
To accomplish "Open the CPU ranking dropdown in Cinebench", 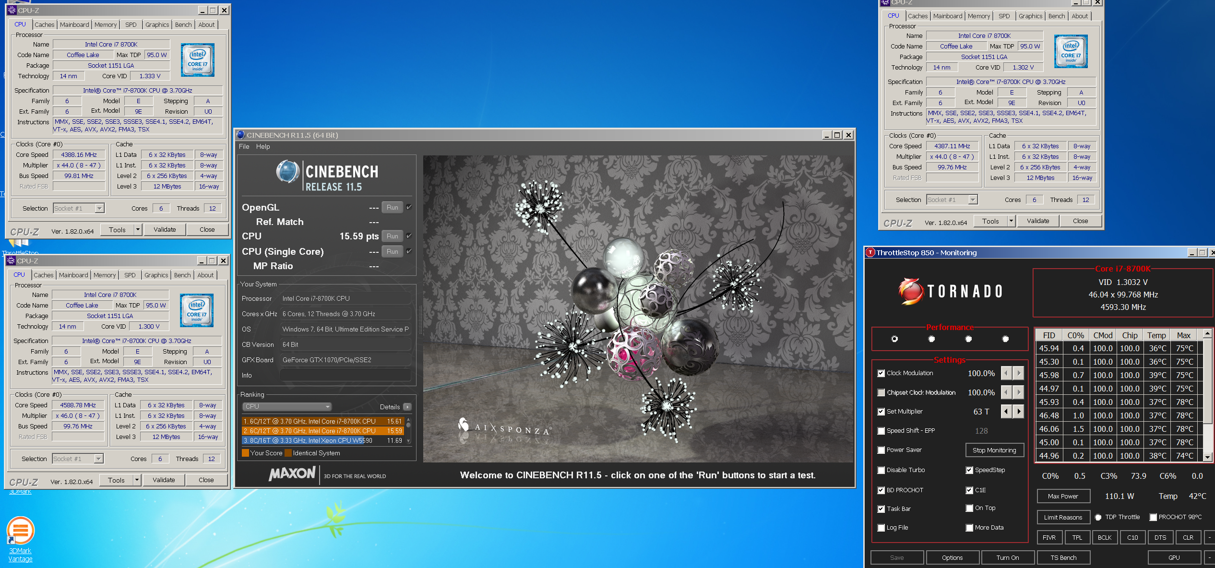I will click(286, 406).
